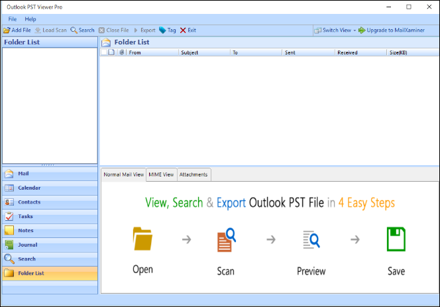Expand the Switch View dropdown
The height and width of the screenshot is (307, 440).
355,30
